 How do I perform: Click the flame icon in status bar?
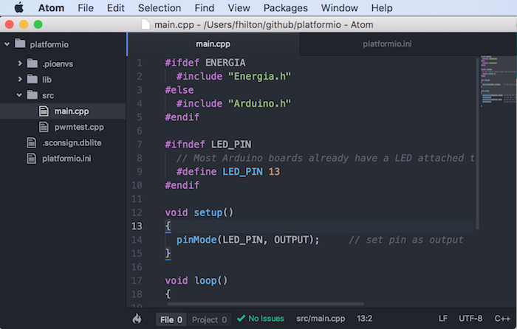(137, 319)
